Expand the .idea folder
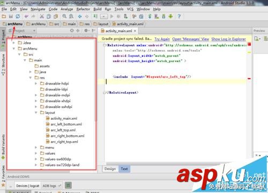The width and height of the screenshot is (268, 193). pyautogui.click(x=13, y=43)
